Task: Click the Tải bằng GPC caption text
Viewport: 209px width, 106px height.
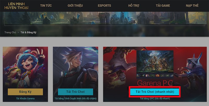Action: pos(155,98)
